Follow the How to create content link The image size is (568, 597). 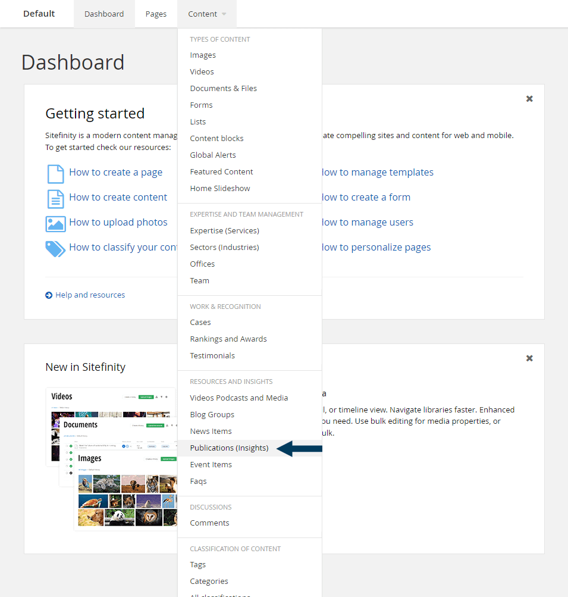coord(118,197)
